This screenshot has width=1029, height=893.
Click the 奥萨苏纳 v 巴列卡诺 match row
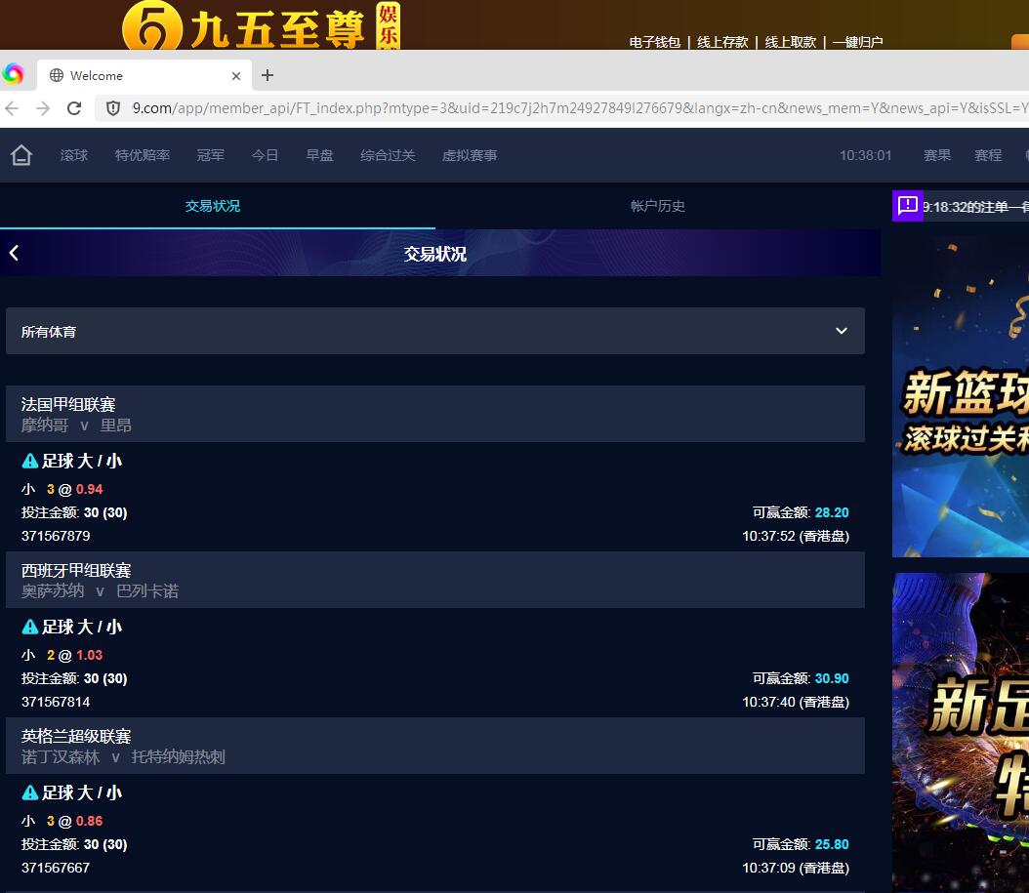click(100, 591)
